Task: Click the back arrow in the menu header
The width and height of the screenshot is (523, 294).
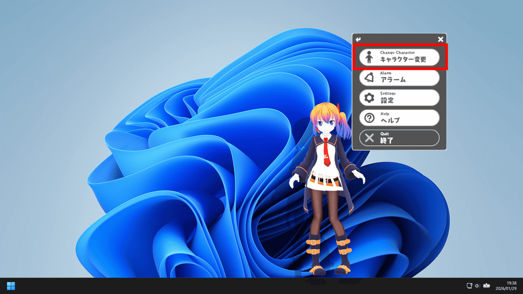Action: [x=358, y=39]
